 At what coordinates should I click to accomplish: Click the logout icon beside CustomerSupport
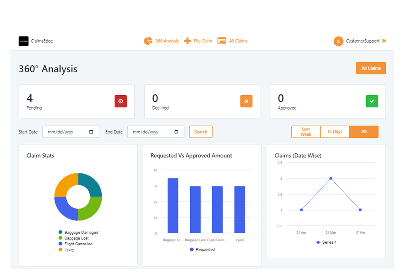click(x=384, y=41)
